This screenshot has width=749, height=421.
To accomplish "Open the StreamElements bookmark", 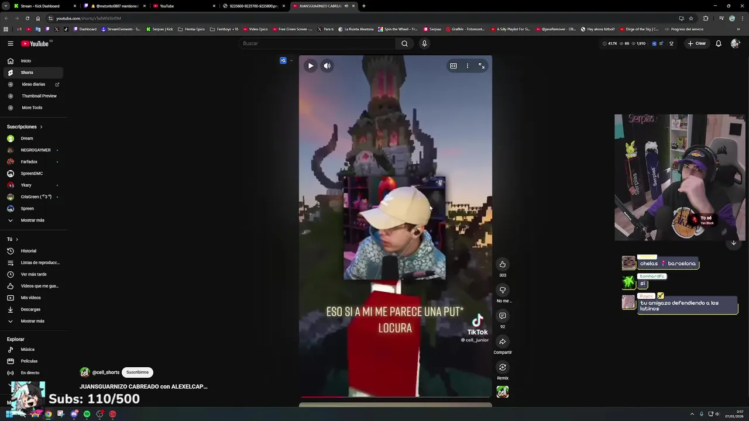I will [121, 29].
